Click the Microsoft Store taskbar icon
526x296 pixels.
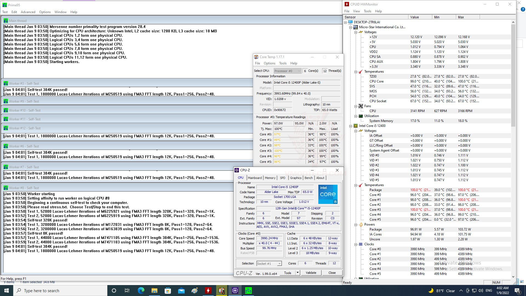(168, 291)
